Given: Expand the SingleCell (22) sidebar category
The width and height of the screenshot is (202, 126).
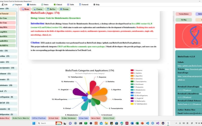Looking at the screenshot, I should 9,103.
